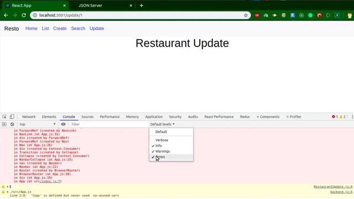
Task: Open the Security panel tab
Action: [175, 117]
